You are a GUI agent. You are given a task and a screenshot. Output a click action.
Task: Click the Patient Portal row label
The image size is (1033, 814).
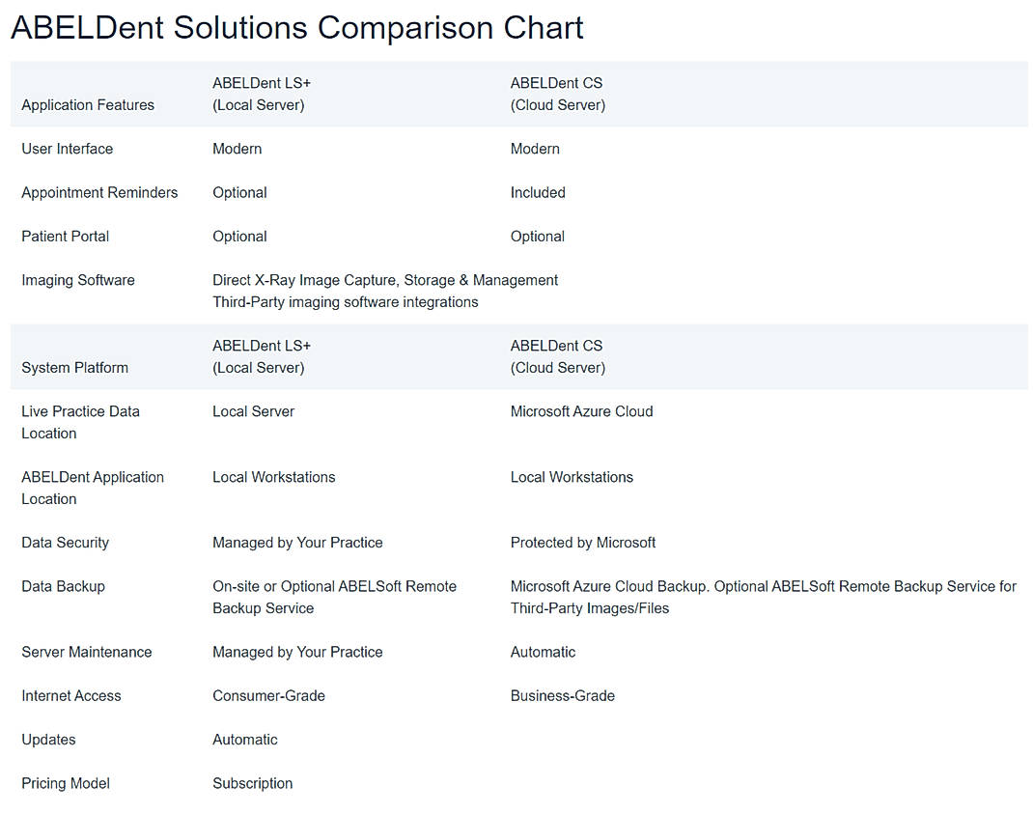point(66,237)
